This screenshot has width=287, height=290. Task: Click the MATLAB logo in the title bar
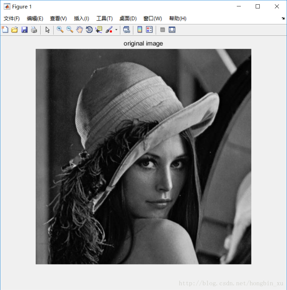7,7
